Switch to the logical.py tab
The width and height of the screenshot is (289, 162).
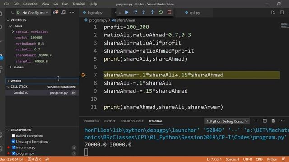pyautogui.click(x=95, y=13)
